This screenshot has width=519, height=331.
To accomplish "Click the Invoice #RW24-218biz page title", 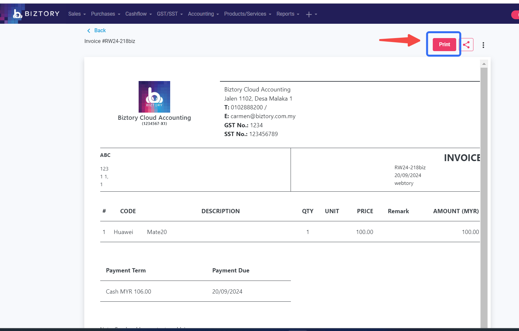I will (x=110, y=41).
